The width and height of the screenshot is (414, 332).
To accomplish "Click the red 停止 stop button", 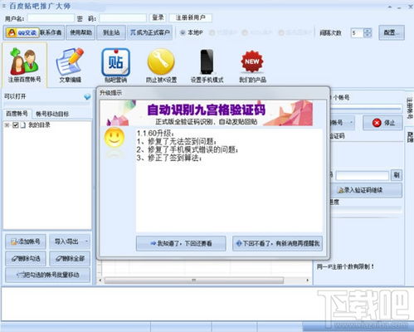I will pos(383,123).
